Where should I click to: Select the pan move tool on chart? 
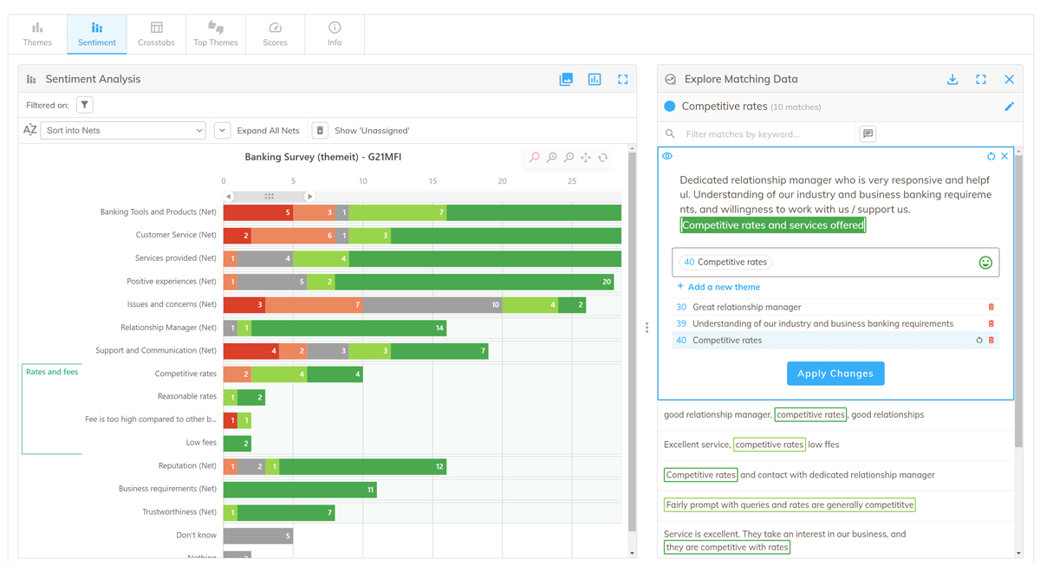coord(586,158)
